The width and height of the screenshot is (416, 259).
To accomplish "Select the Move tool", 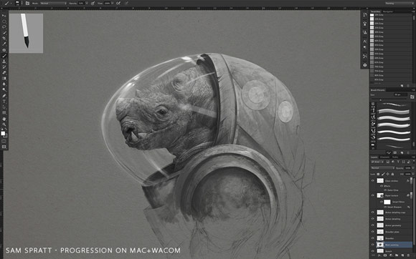I will tap(4, 16).
